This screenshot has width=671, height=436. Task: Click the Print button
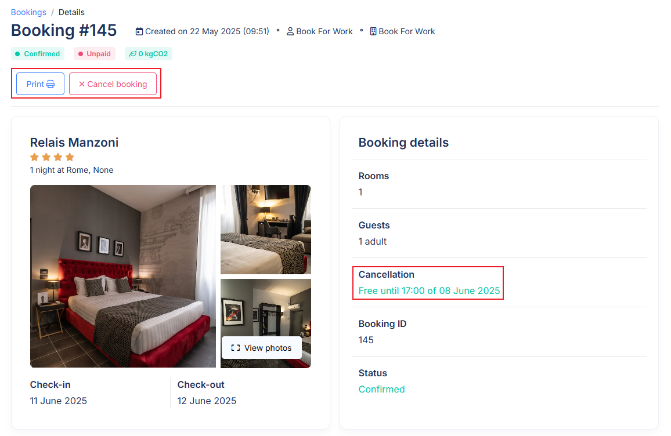40,84
